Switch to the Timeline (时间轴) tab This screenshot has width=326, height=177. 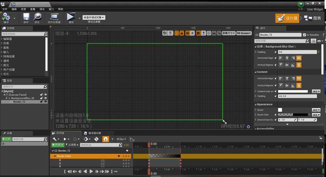click(60, 133)
